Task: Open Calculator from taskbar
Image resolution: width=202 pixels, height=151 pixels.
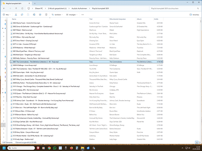Action: pyautogui.click(x=77, y=148)
